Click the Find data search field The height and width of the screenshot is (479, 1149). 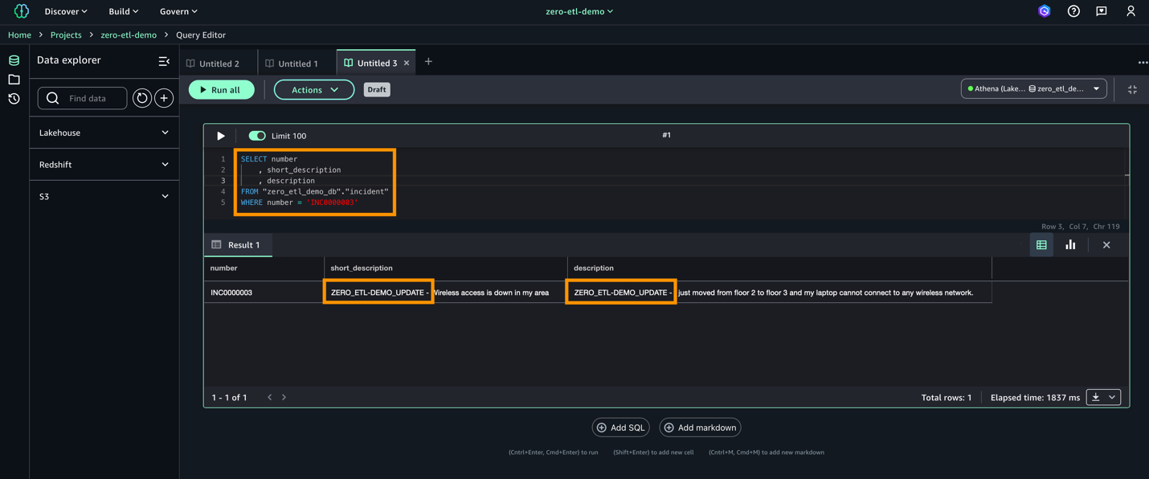83,98
